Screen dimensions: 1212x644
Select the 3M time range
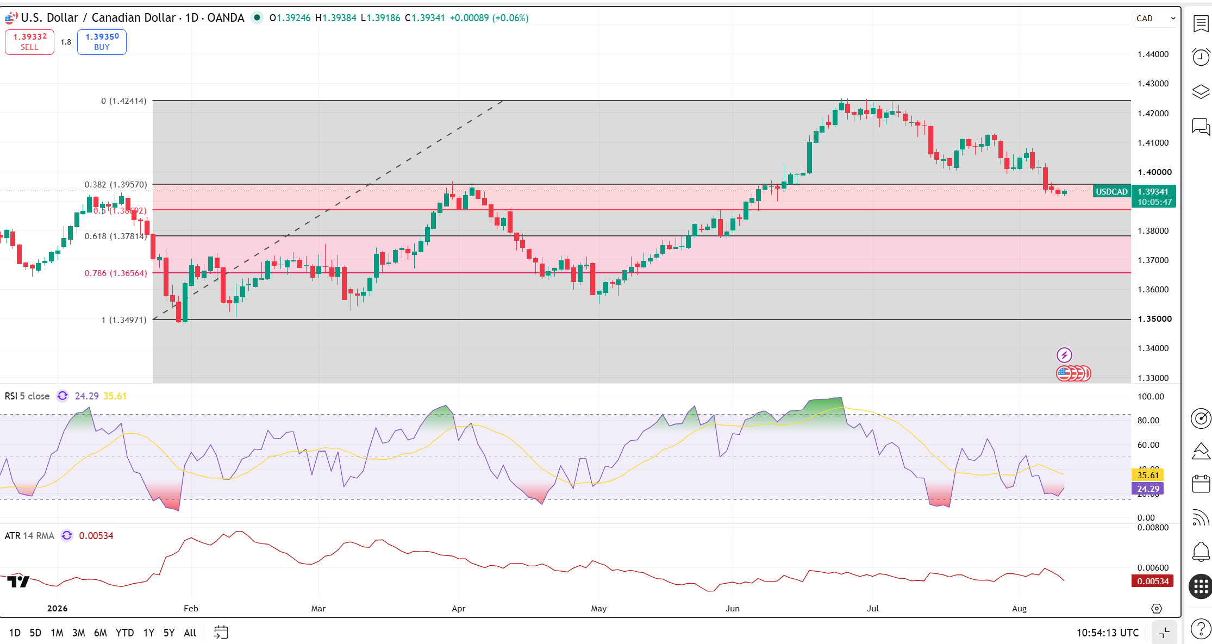[x=79, y=633]
